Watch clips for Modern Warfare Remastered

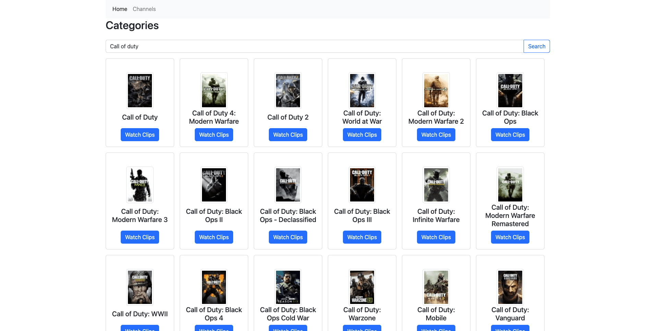pyautogui.click(x=510, y=237)
